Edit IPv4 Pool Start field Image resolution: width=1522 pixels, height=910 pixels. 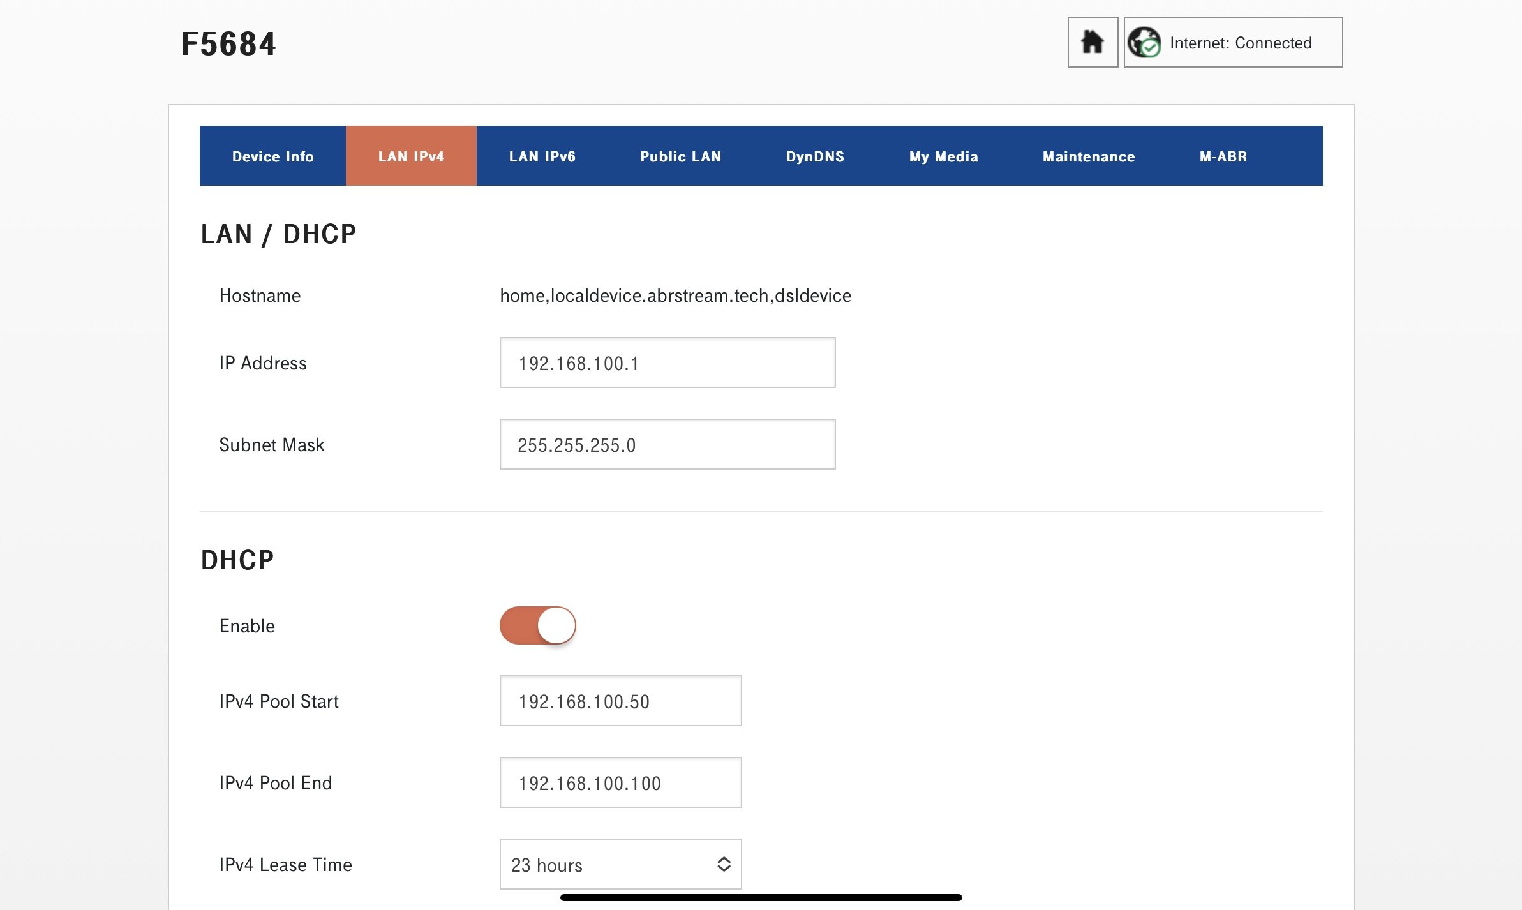(620, 701)
